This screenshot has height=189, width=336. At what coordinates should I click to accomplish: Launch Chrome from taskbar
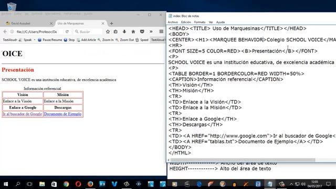tap(66, 184)
